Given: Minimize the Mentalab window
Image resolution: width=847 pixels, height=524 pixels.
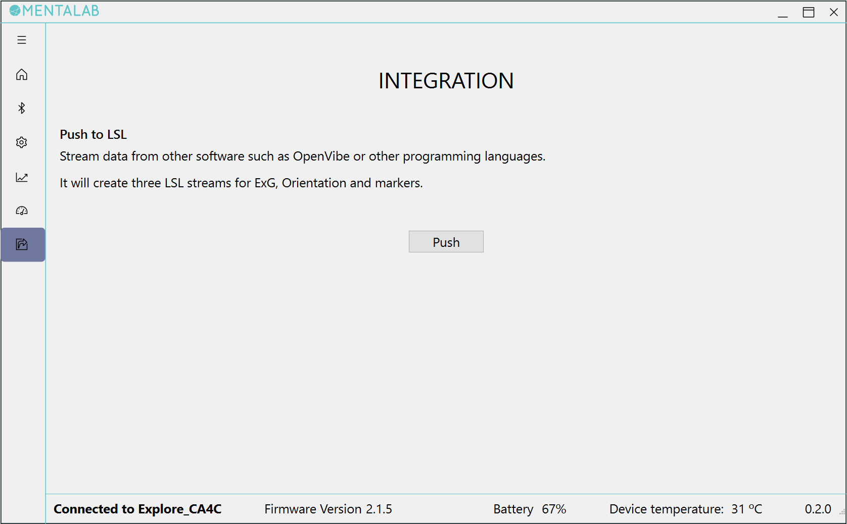Looking at the screenshot, I should point(783,12).
